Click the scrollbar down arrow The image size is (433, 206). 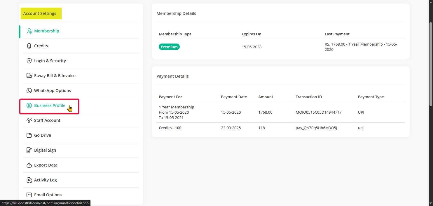(x=431, y=203)
